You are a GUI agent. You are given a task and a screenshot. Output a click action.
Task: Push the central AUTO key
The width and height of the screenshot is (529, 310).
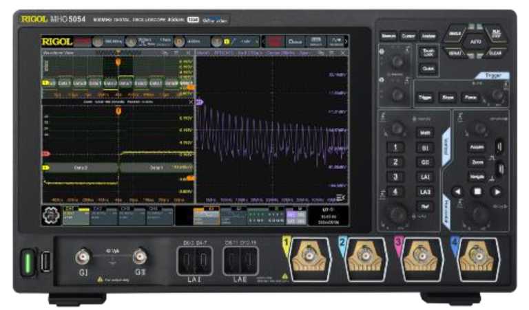coord(475,42)
